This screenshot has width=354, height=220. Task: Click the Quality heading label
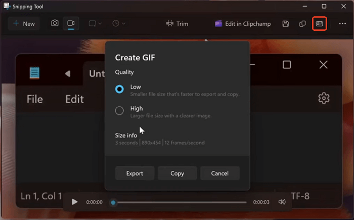click(124, 72)
